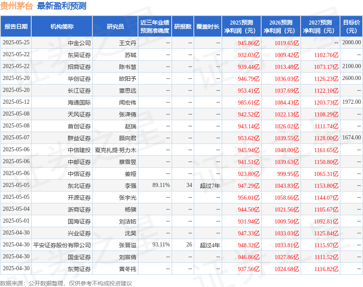Image resolution: width=363 pixels, height=287 pixels.
Task: Click the 贵州茅台 title text
Action: coord(16,6)
